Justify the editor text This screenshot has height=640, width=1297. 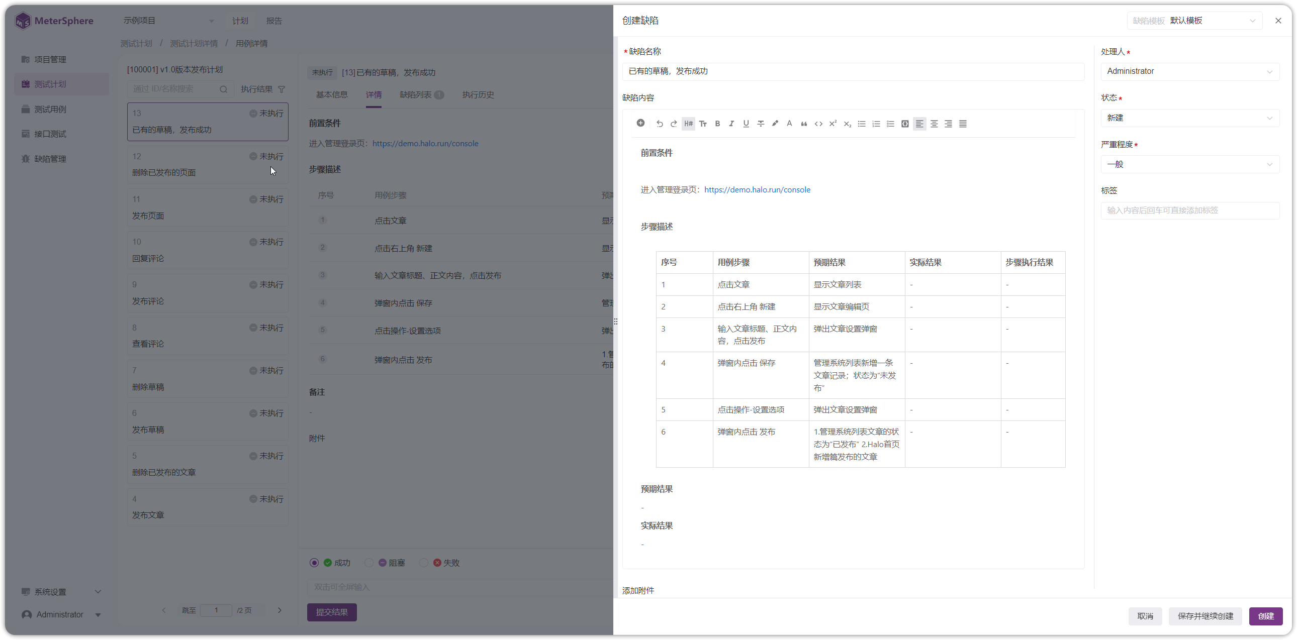pos(963,124)
